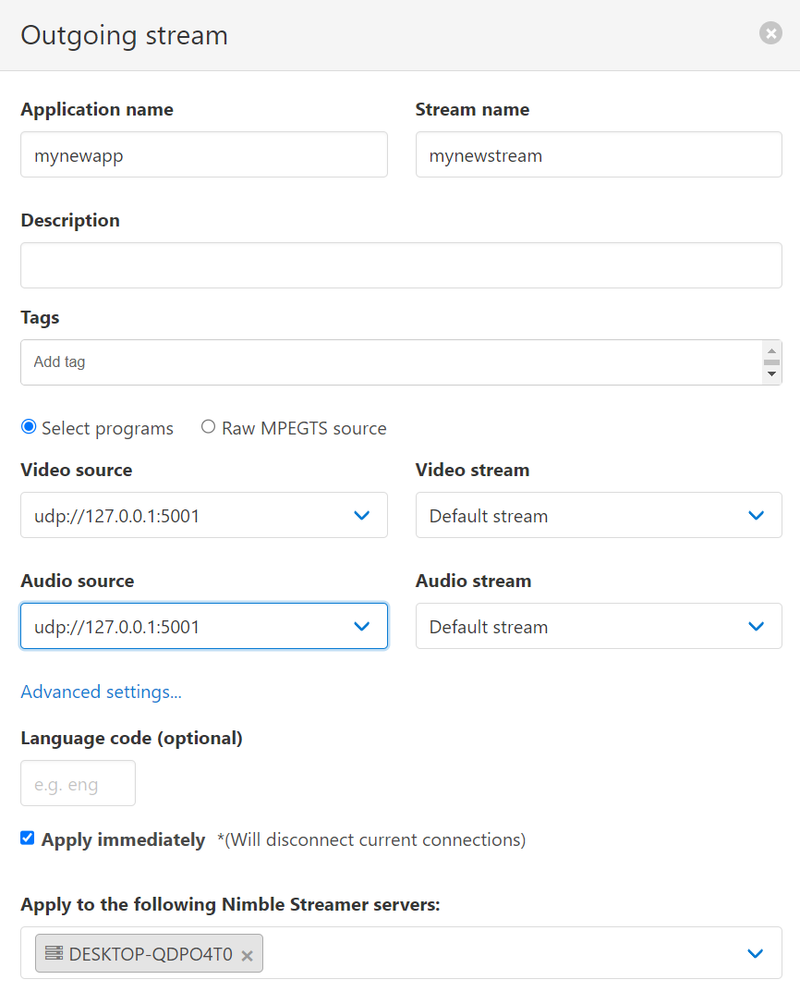This screenshot has height=992, width=800.
Task: Choose Raw MPEGTS source option
Action: pyautogui.click(x=208, y=426)
